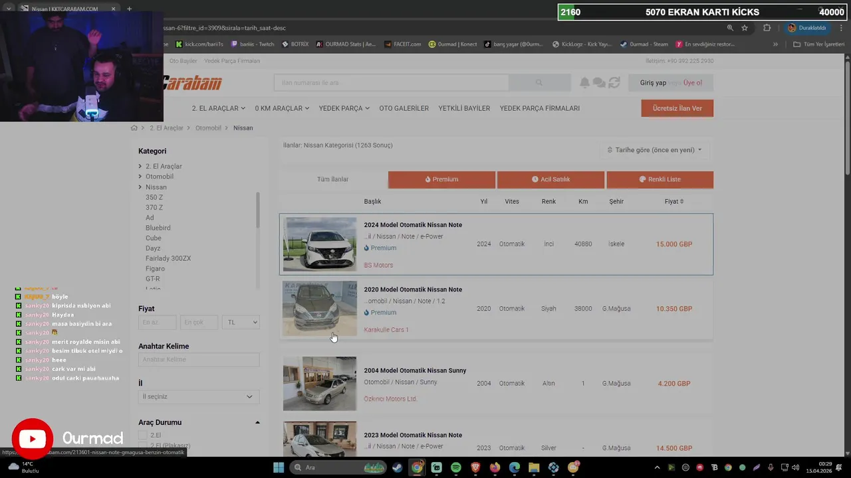Open the Karakulle Cars 1 seller link
This screenshot has height=478, width=851.
[x=386, y=329]
